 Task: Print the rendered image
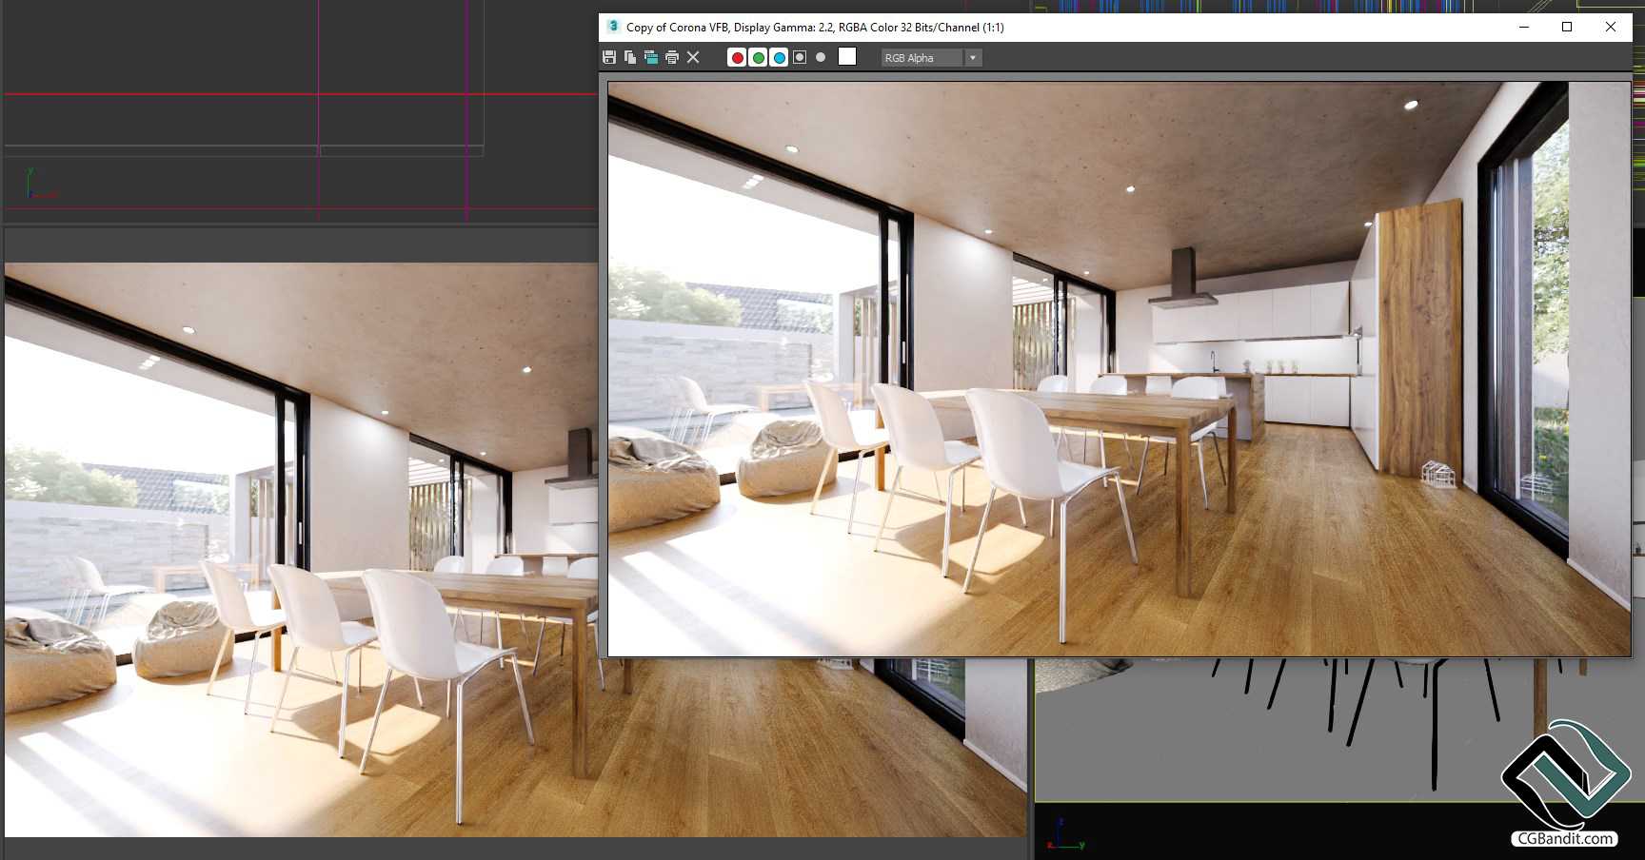[672, 58]
